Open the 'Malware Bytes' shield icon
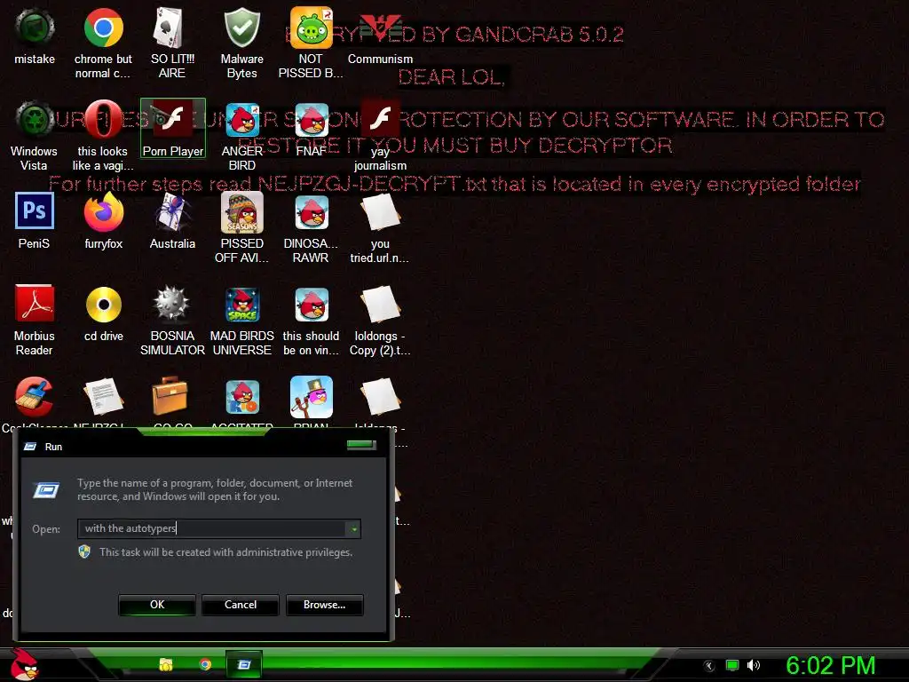 pos(241,43)
